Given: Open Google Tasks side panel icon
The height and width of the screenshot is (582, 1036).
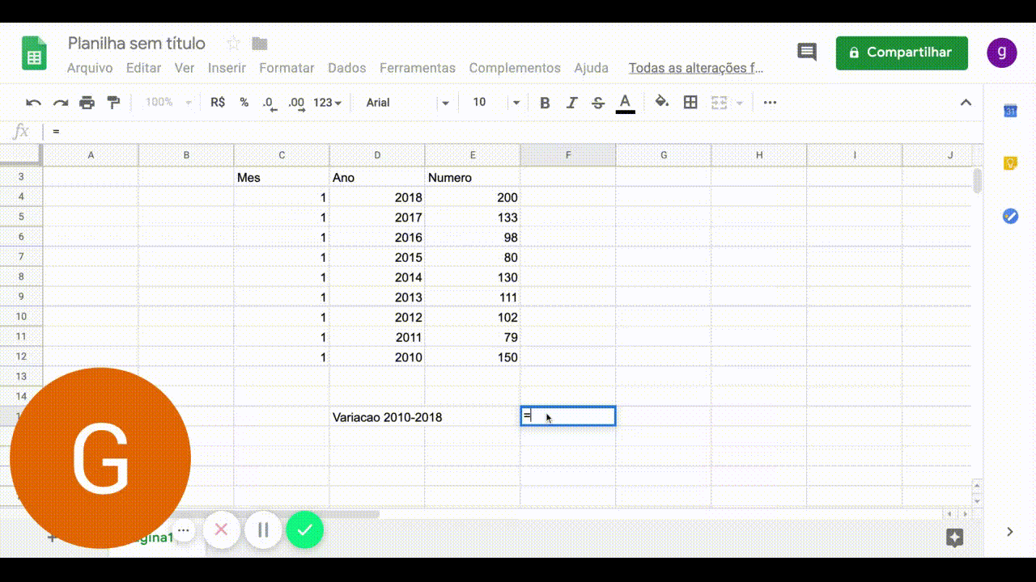Looking at the screenshot, I should [1010, 216].
